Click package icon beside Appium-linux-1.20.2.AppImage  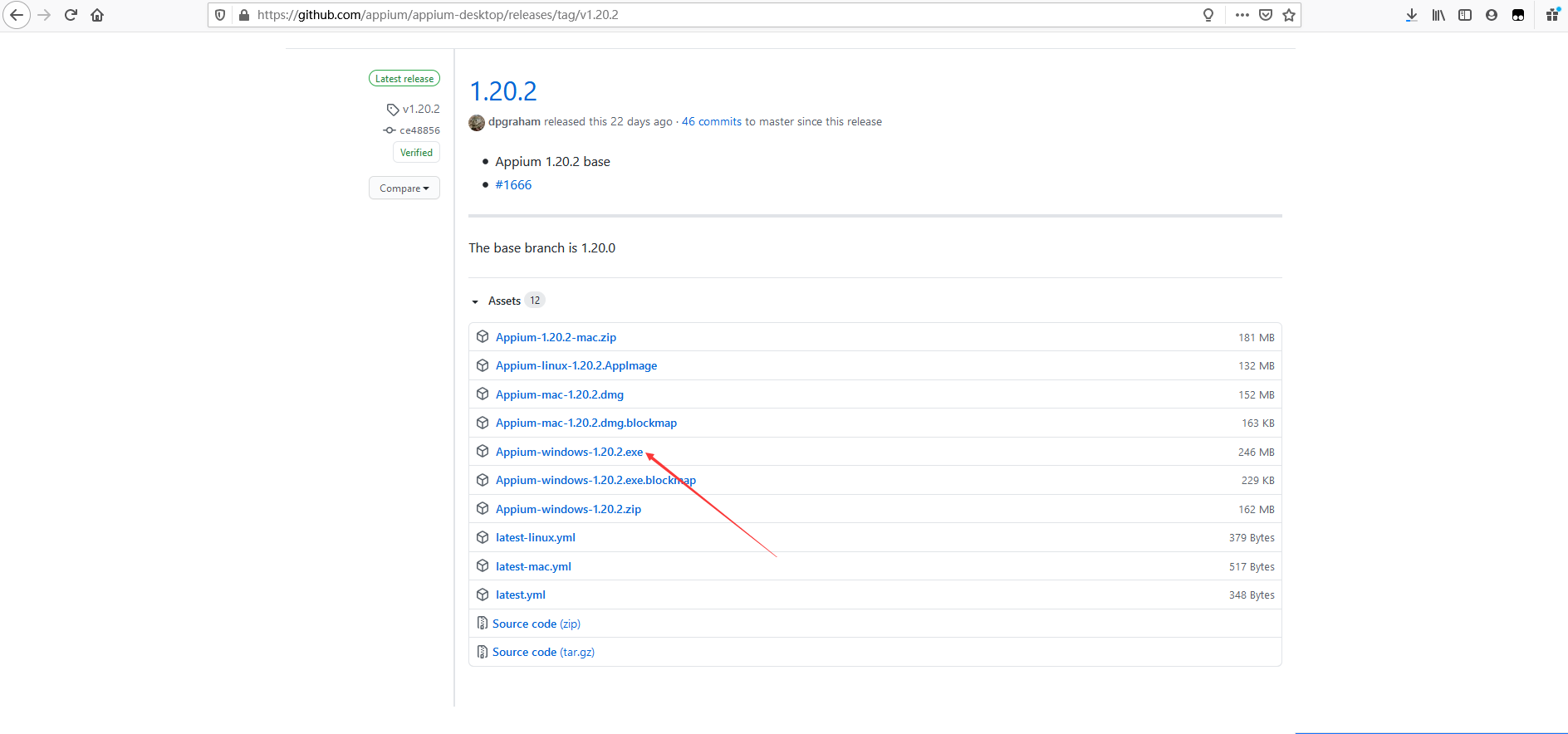pyautogui.click(x=483, y=365)
